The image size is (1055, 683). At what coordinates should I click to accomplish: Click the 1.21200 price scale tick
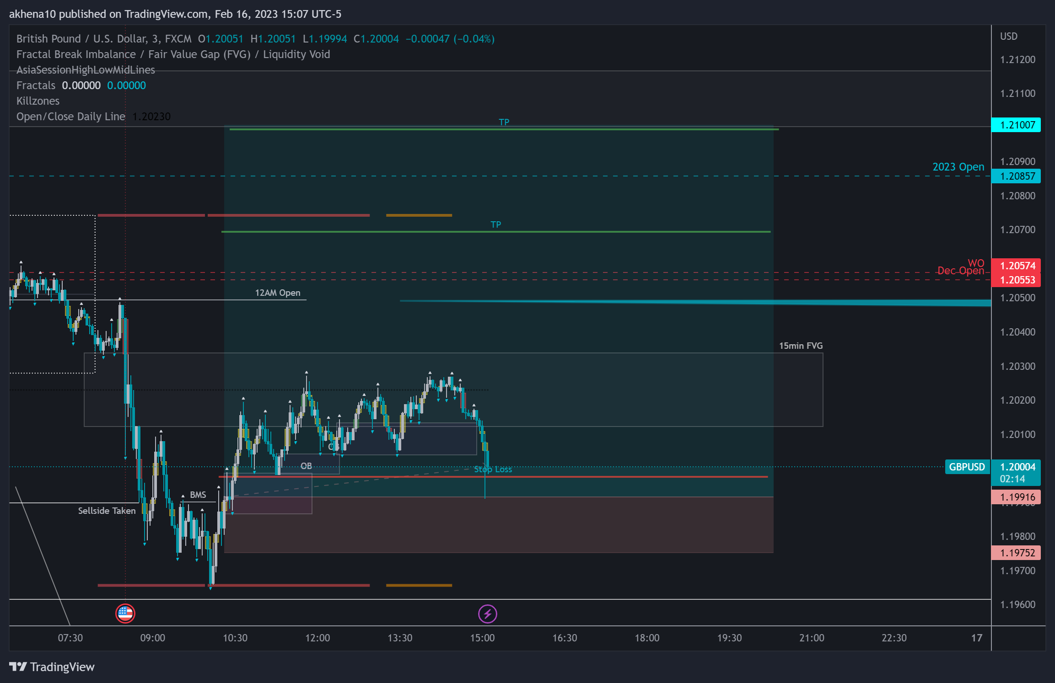click(x=1017, y=59)
